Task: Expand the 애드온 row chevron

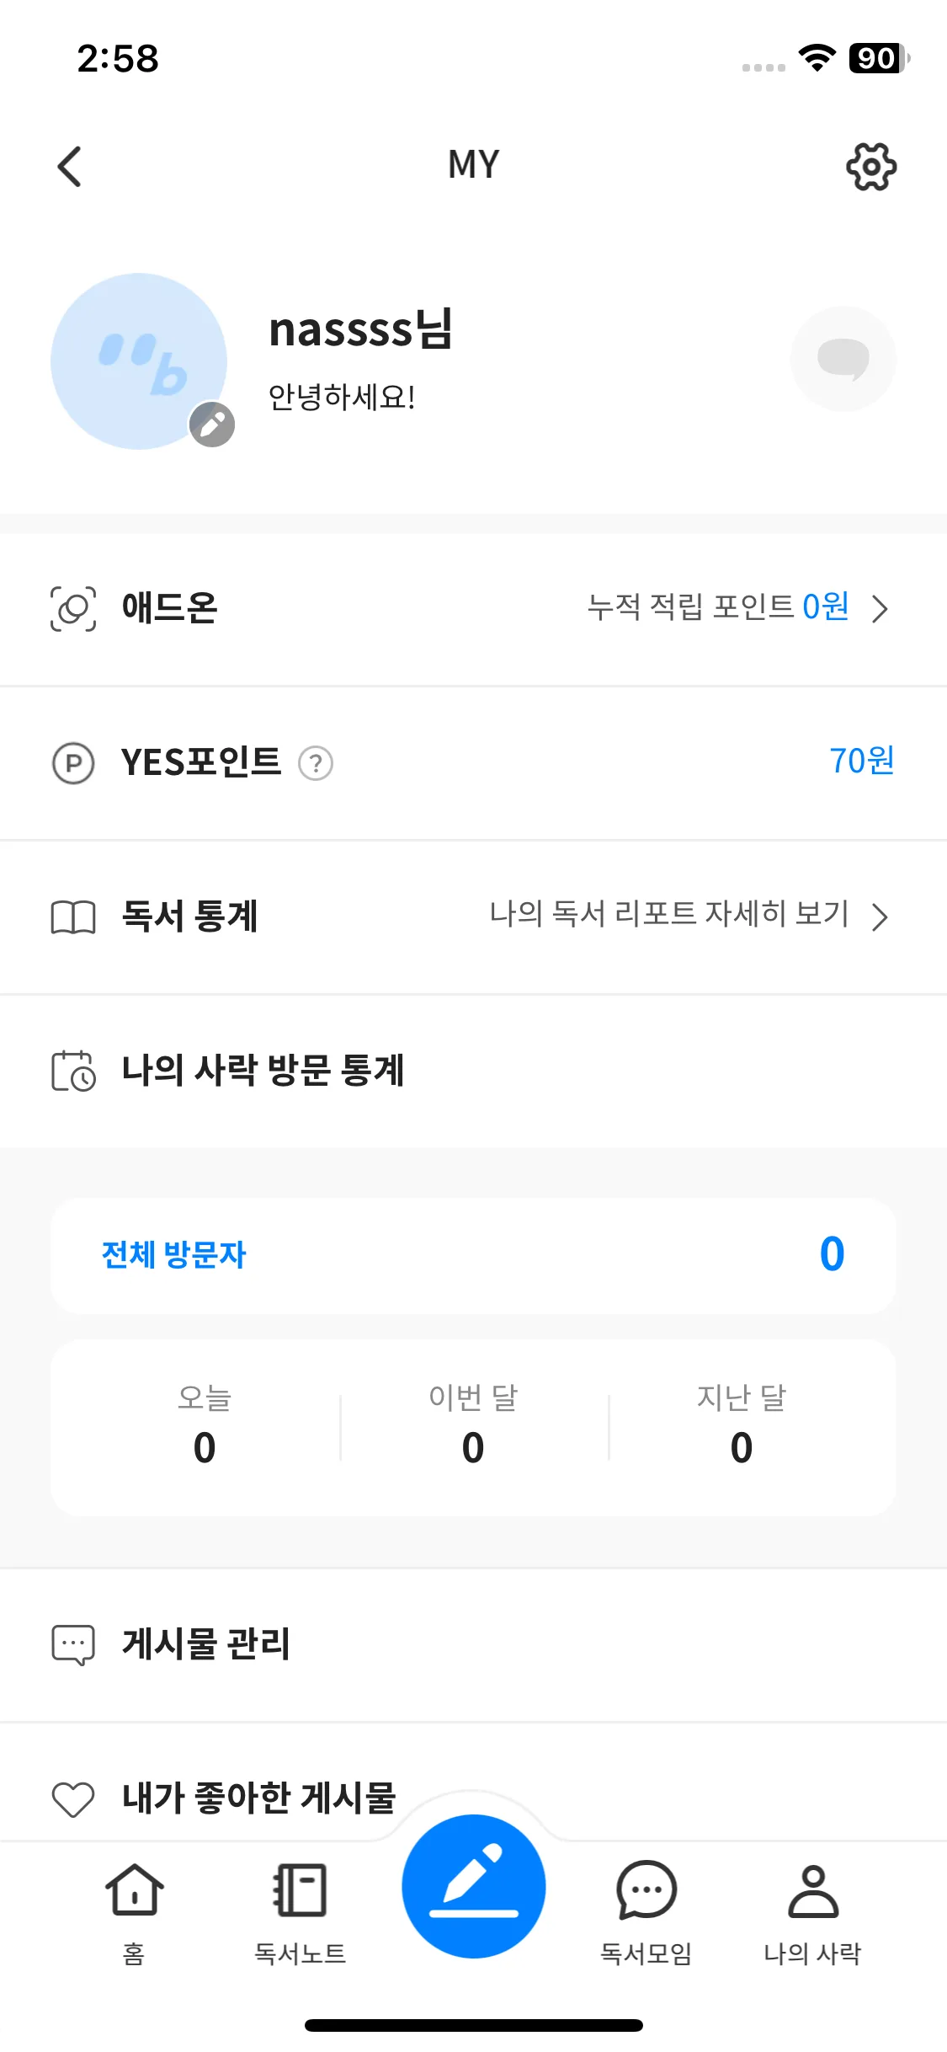Action: coord(880,608)
